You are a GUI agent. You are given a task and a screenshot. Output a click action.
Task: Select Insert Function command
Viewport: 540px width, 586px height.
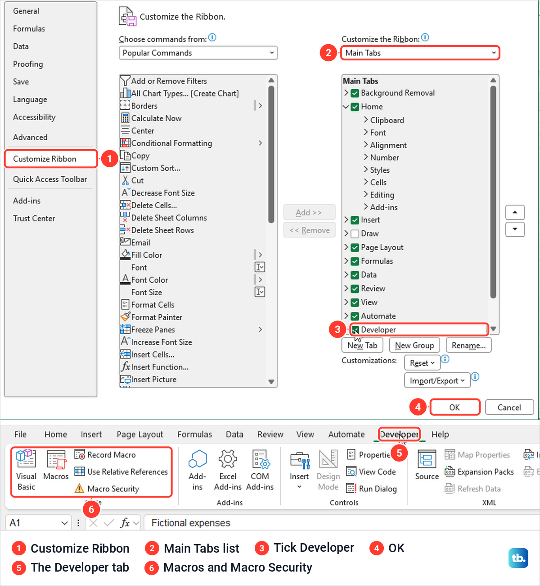(193, 367)
